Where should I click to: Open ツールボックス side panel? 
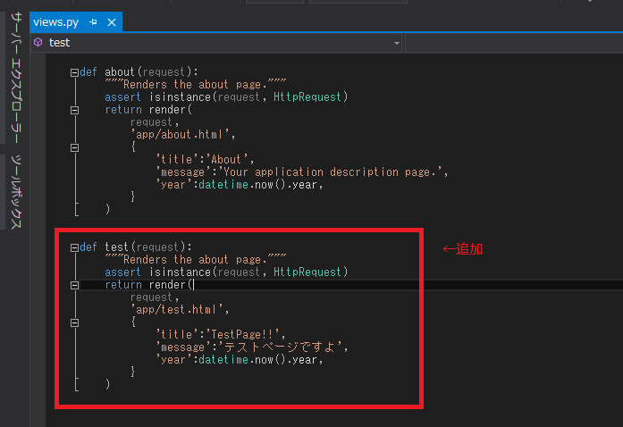click(15, 192)
